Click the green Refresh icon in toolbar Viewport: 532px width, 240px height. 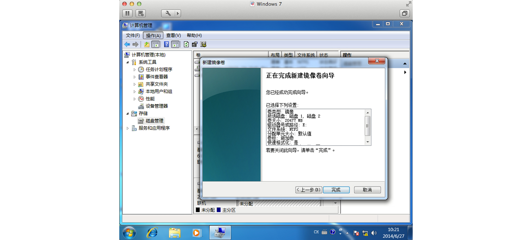(186, 44)
